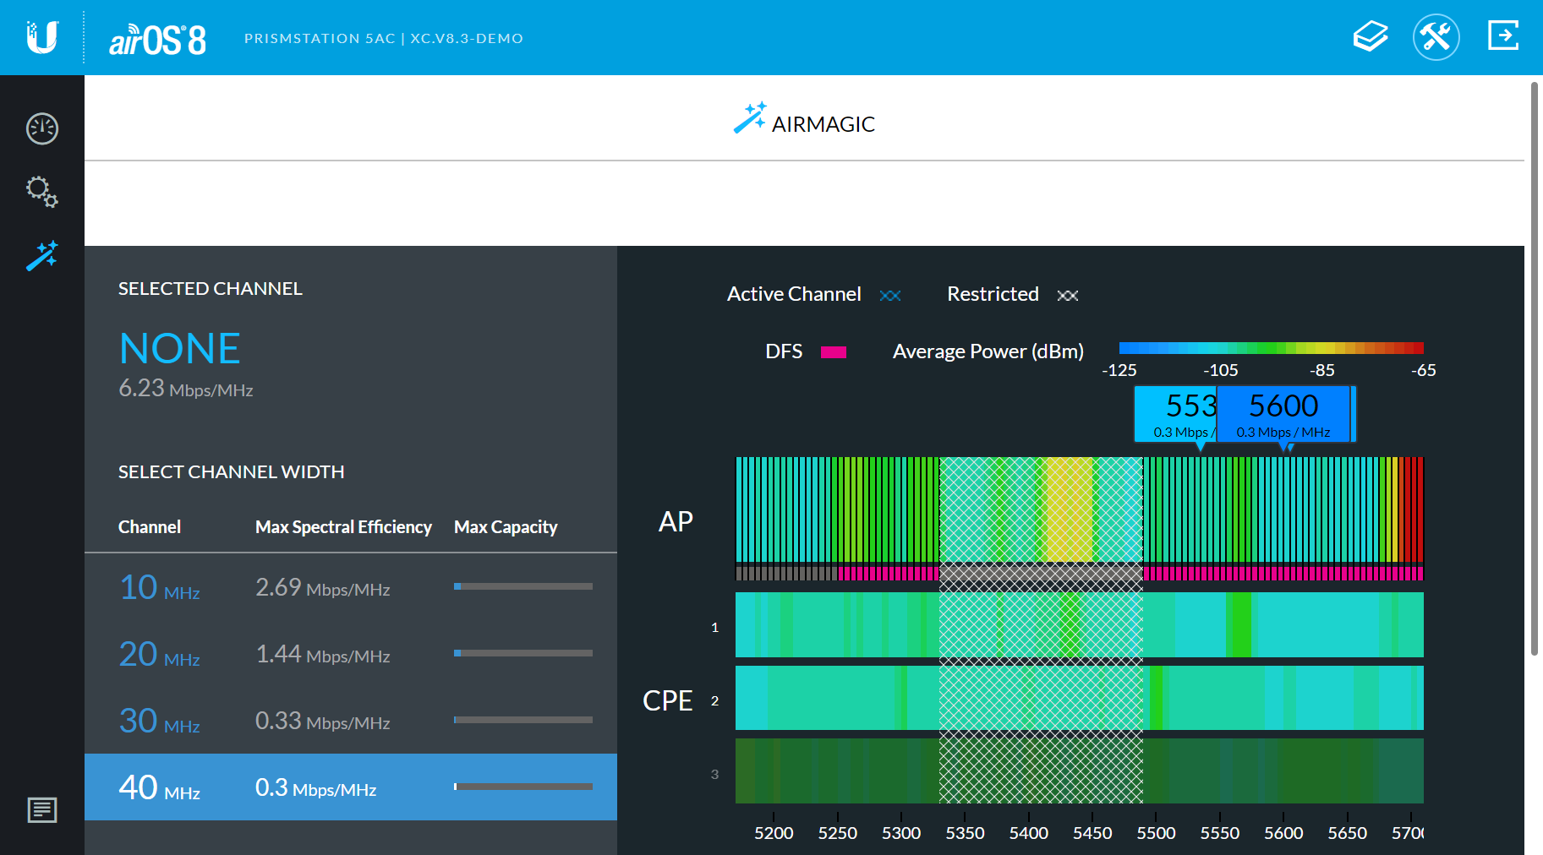This screenshot has width=1543, height=855.
Task: Click the 553x channel marker tooltip
Action: tap(1175, 414)
